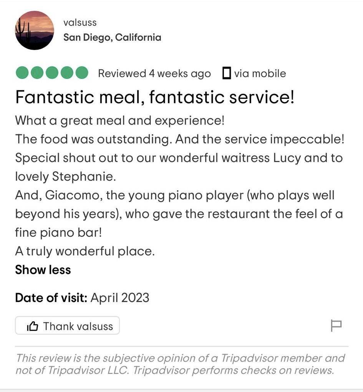363x392 pixels.
Task: Click the "Date of visit" label
Action: (x=51, y=298)
